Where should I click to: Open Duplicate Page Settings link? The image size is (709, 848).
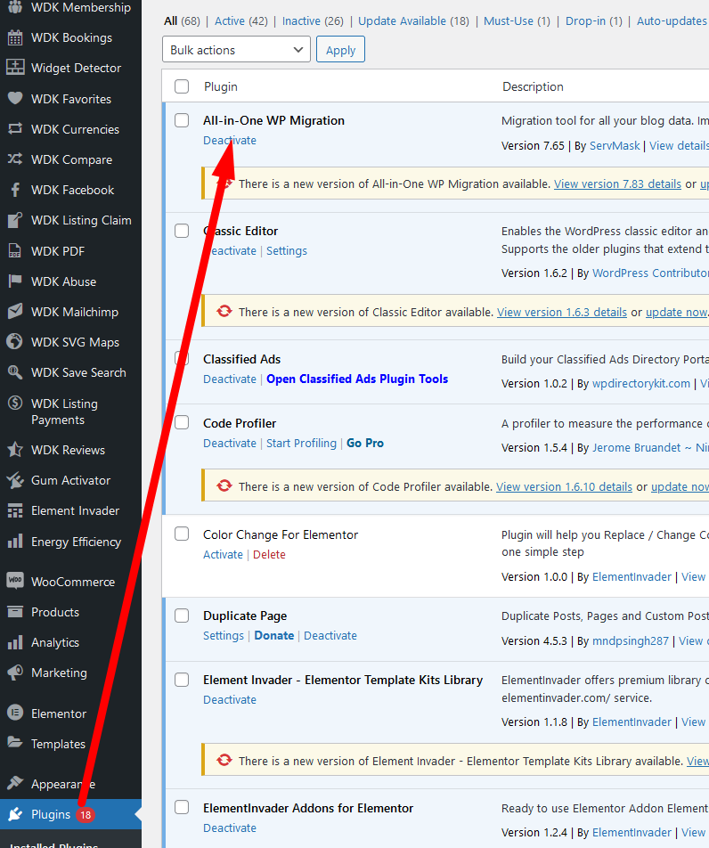224,636
